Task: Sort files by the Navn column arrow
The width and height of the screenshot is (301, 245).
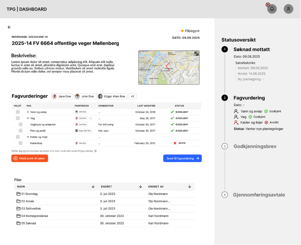Action: point(93,187)
